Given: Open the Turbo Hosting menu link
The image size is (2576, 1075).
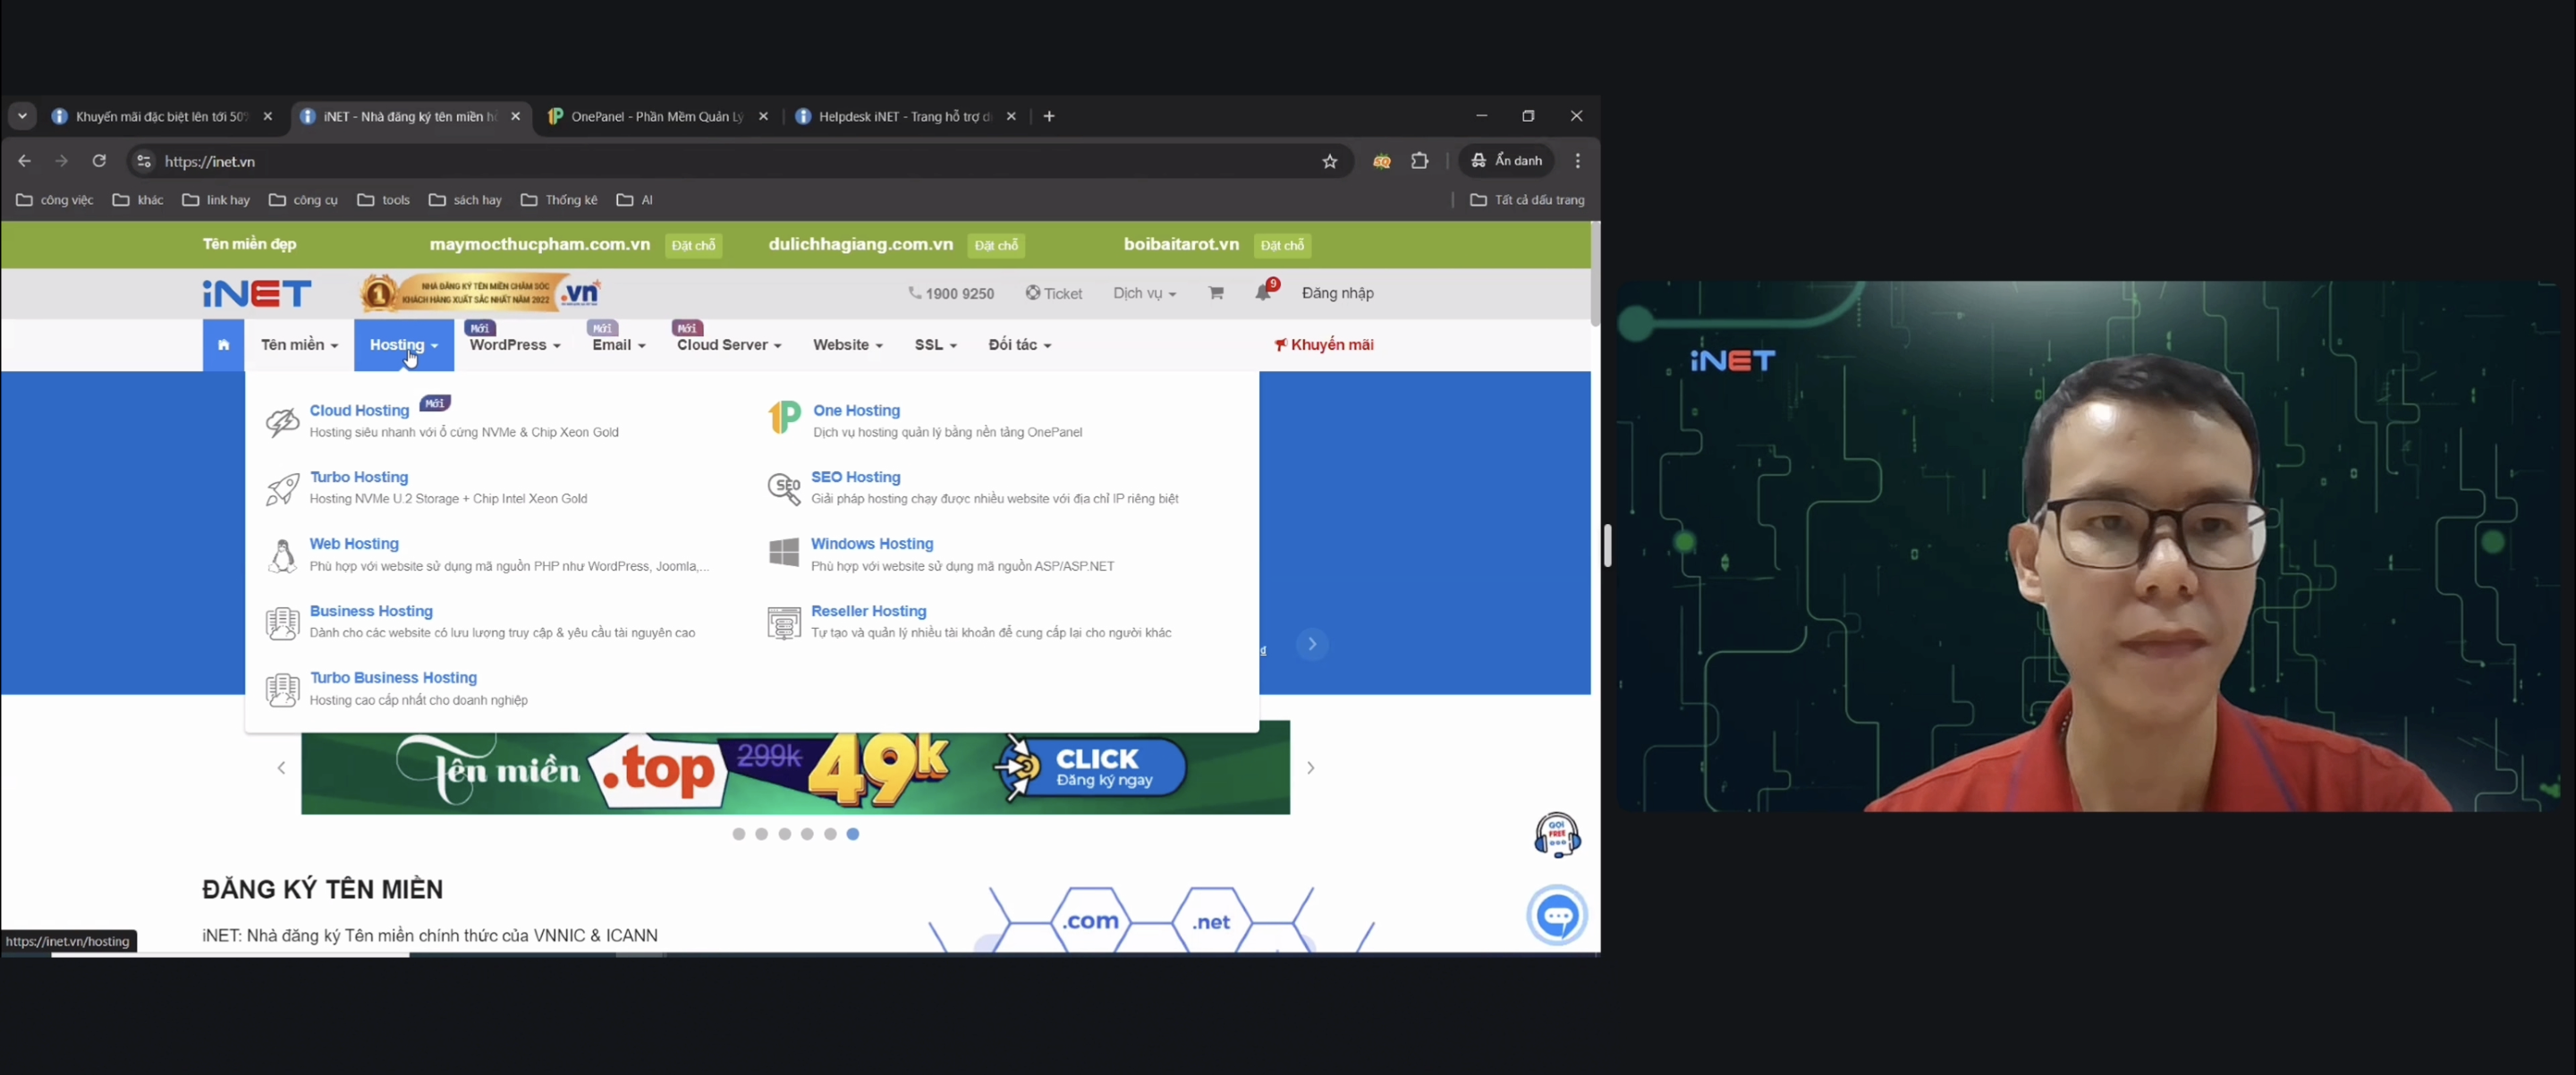Looking at the screenshot, I should (359, 477).
